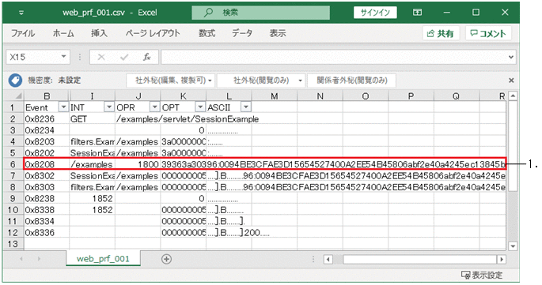Viewport: 542px width, 285px height.
Task: Select cell containing 0x8336
Action: coord(47,233)
